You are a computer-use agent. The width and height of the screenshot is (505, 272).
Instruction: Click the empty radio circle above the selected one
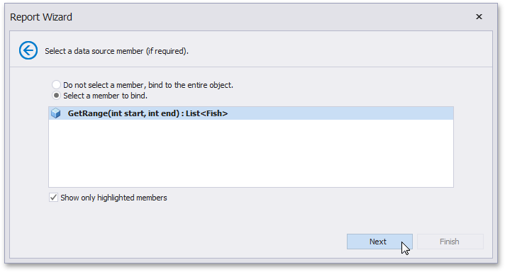[x=56, y=85]
